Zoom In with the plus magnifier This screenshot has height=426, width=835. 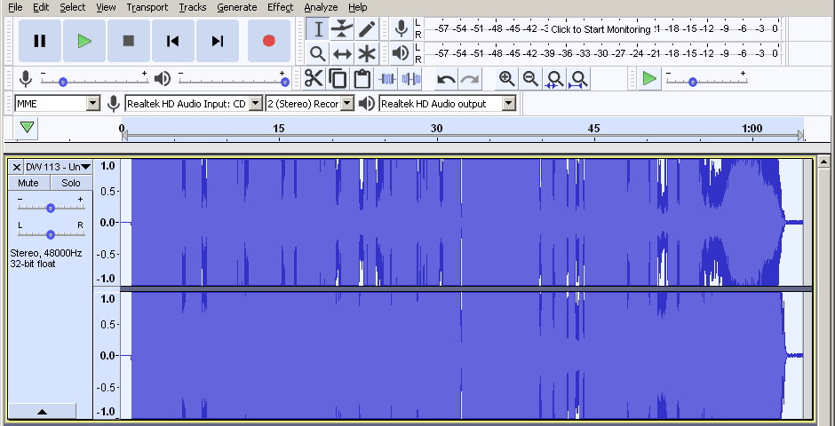[x=506, y=79]
